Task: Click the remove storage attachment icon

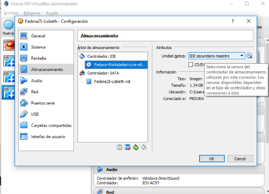Action: pos(128,147)
